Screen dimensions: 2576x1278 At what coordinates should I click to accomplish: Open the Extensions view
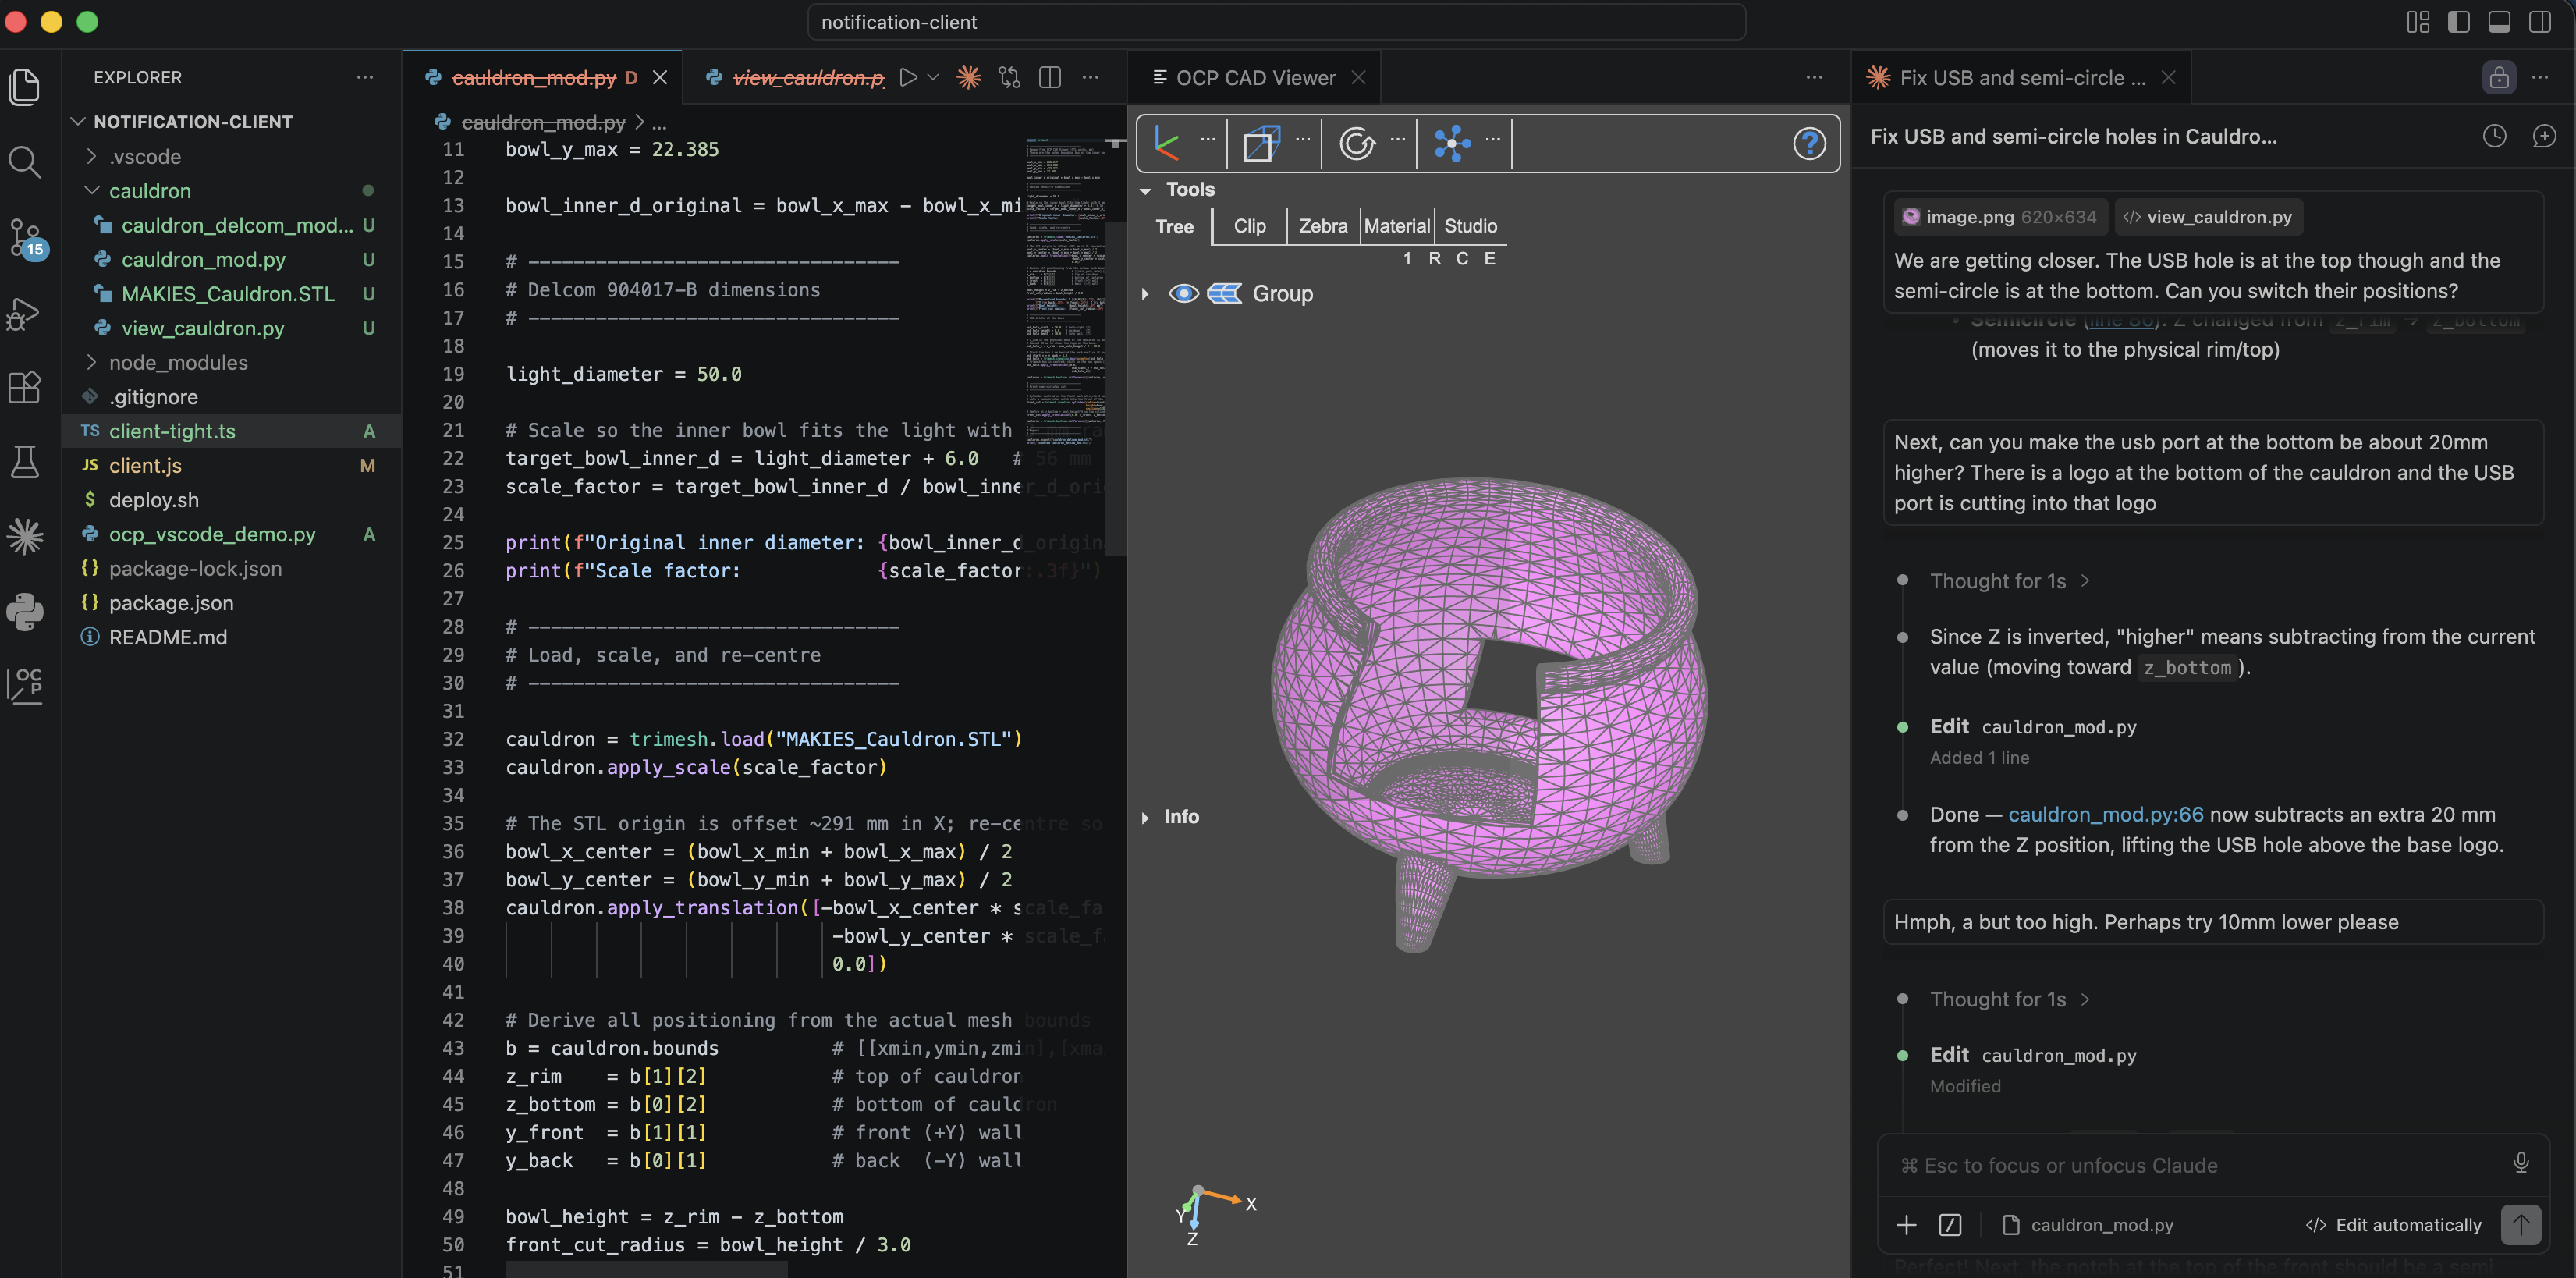25,387
